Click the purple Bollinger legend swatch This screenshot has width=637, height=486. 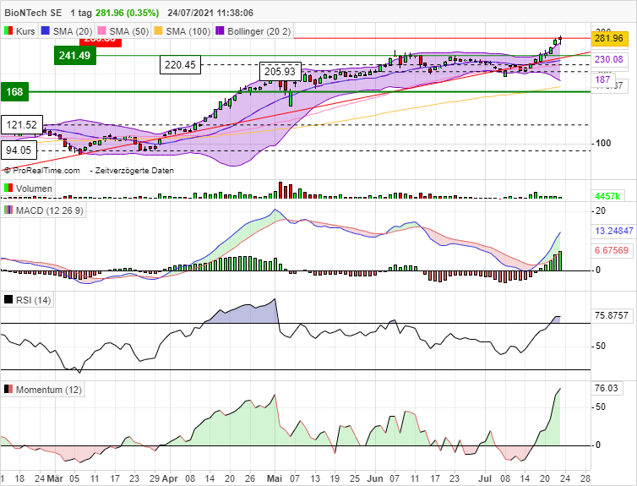tap(220, 31)
